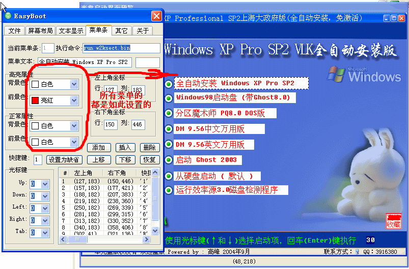
Task: Click top-left 行 field with 127
Action: 111,90
